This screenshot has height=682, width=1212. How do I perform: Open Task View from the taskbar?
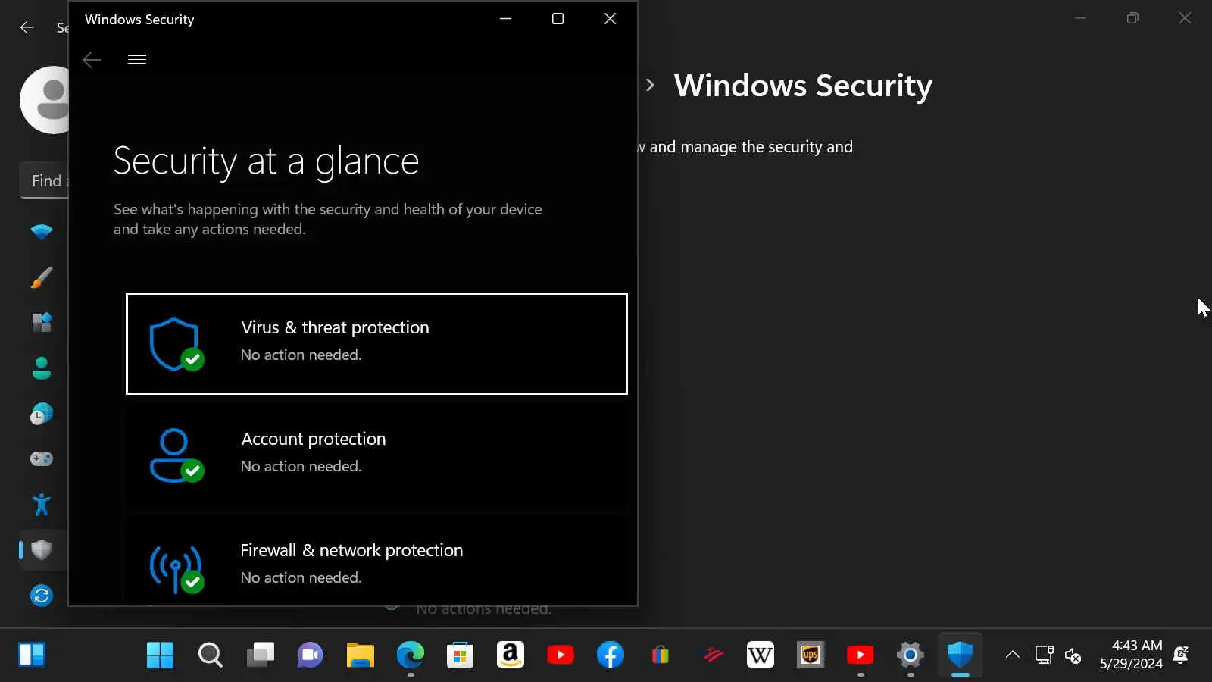click(x=260, y=655)
